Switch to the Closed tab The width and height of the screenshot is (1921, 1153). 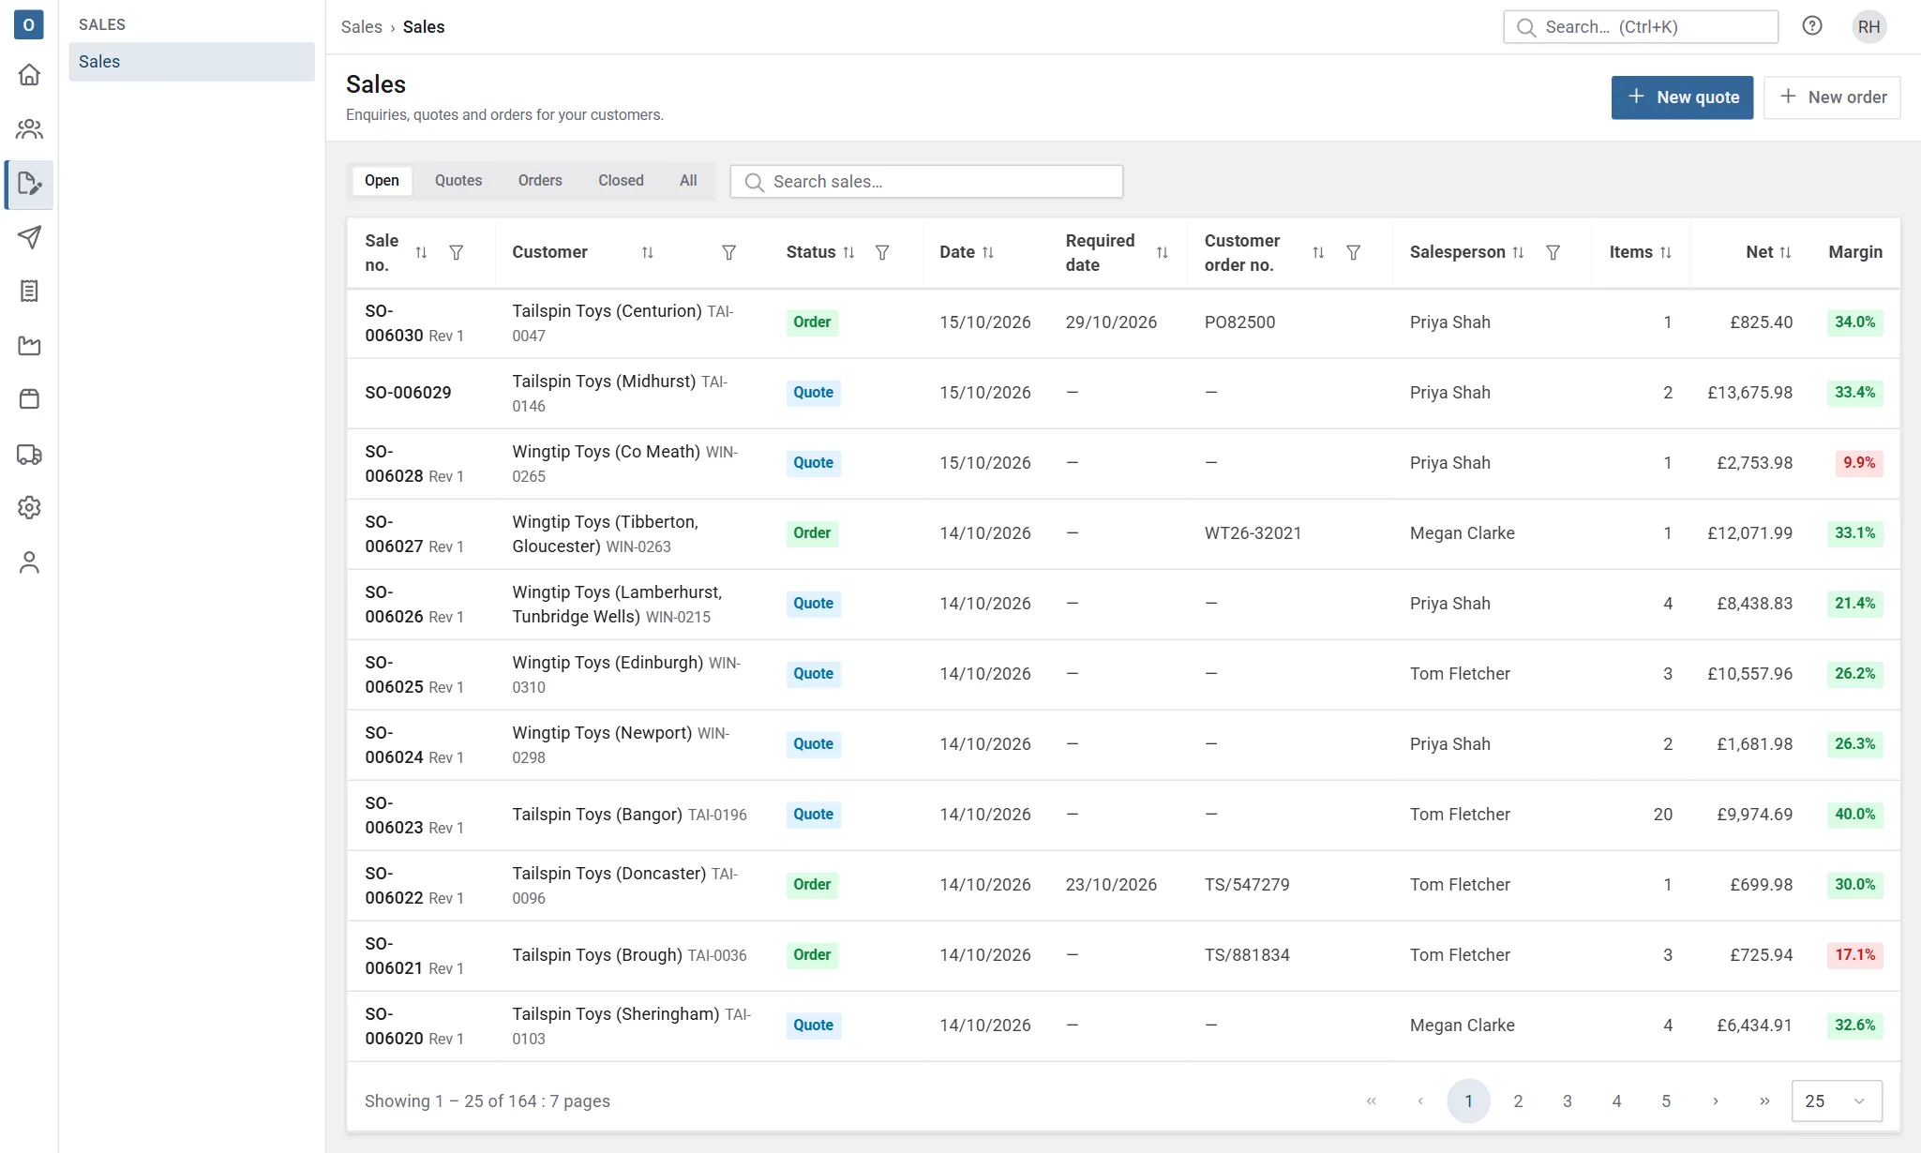tap(621, 181)
